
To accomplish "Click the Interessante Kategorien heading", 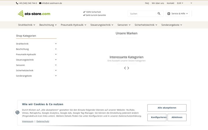I will pyautogui.click(x=127, y=57).
